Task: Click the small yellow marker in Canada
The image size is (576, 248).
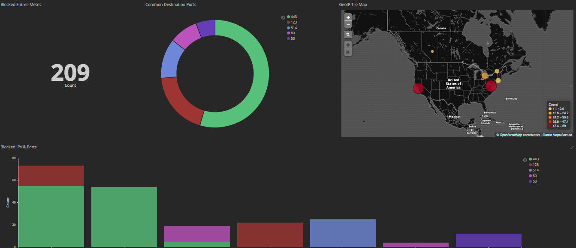Action: (432, 51)
